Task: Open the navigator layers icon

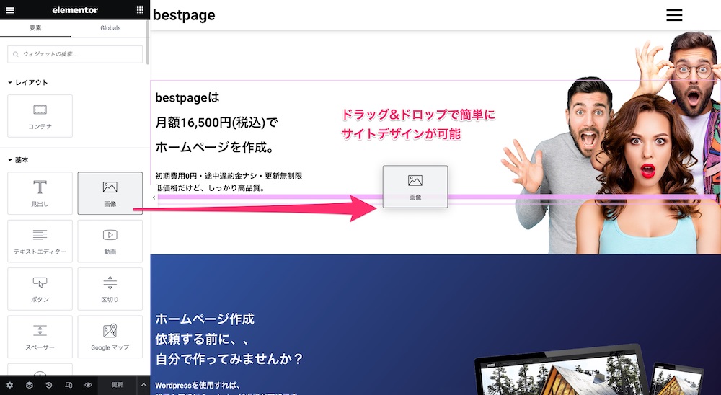Action: pos(30,386)
